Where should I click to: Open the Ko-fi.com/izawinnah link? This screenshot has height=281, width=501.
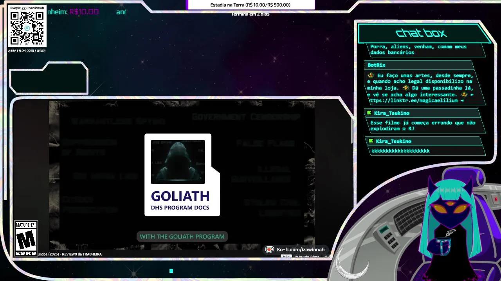click(301, 250)
